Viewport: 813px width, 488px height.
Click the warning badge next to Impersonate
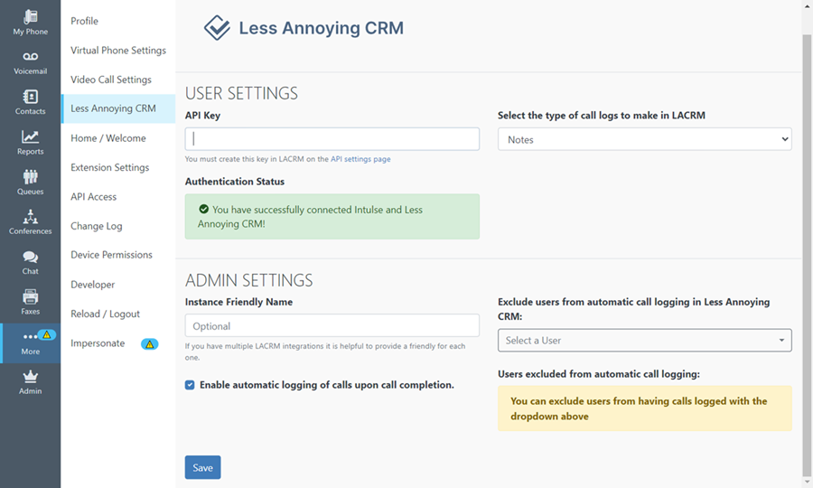point(149,343)
